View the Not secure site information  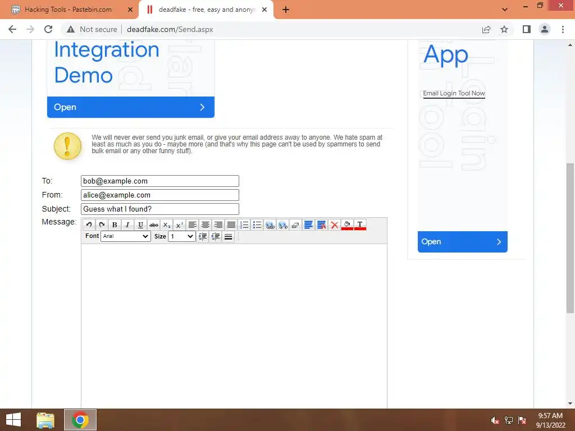[92, 29]
